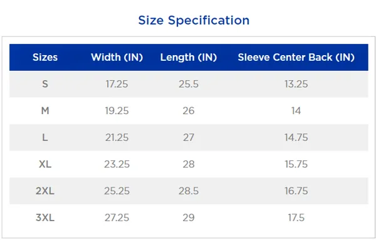The image size is (376, 240).
Task: Select the M size row label
Action: click(45, 111)
